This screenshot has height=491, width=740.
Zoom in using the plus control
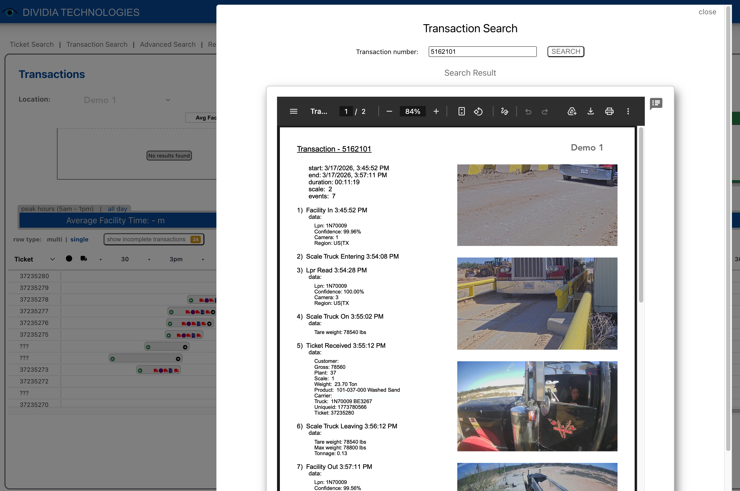click(x=436, y=111)
